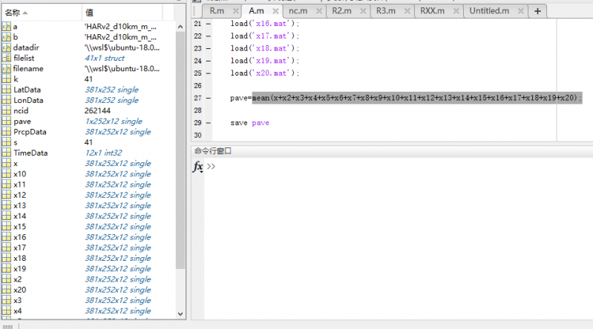Switch to the RXX.m tab
593x329 pixels.
432,10
